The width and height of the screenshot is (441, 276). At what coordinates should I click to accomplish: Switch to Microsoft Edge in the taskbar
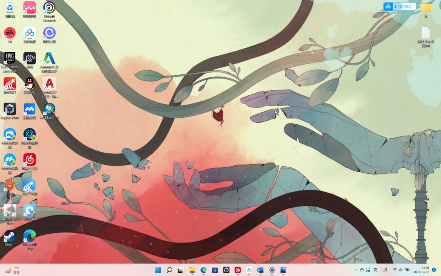[204, 270]
